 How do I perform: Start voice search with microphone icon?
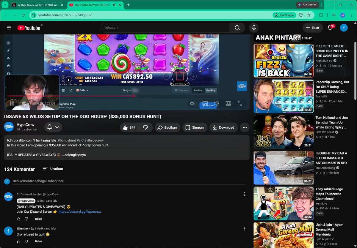pyautogui.click(x=254, y=28)
